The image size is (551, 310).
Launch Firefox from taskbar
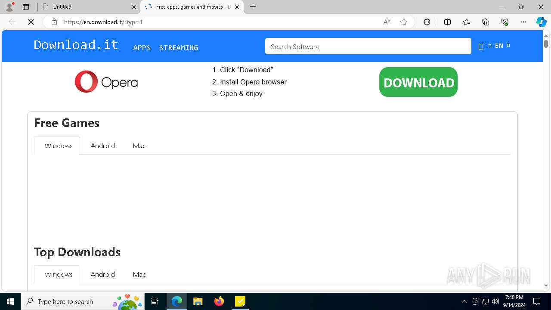coord(219,301)
